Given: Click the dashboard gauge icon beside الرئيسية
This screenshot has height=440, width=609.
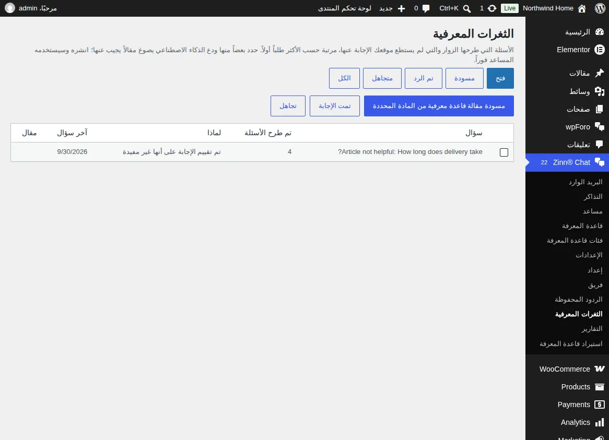Looking at the screenshot, I should (599, 32).
